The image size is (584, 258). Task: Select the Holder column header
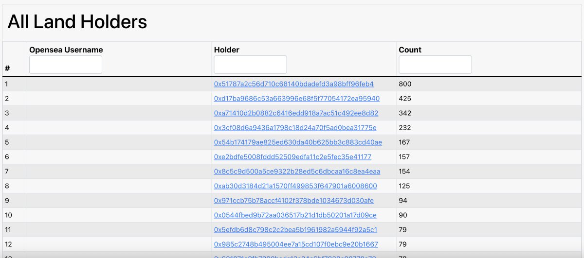click(227, 50)
